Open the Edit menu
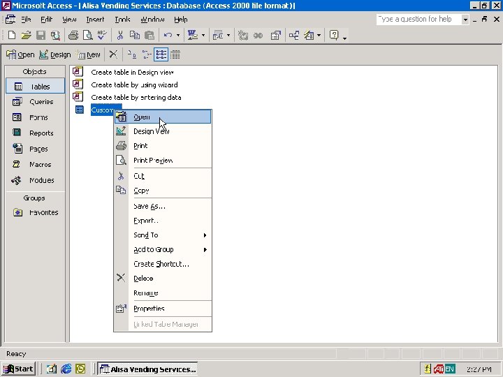The height and width of the screenshot is (377, 503). (x=47, y=20)
